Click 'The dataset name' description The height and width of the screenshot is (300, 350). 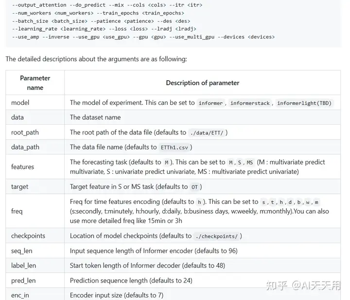point(95,117)
